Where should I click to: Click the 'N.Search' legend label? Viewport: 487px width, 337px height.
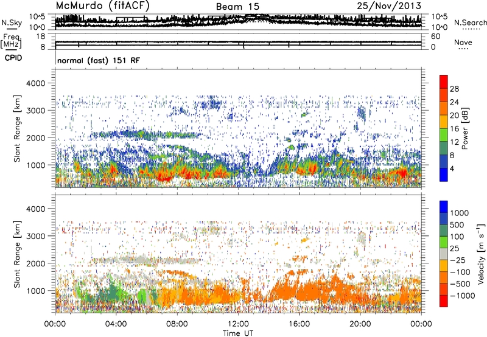coord(471,23)
